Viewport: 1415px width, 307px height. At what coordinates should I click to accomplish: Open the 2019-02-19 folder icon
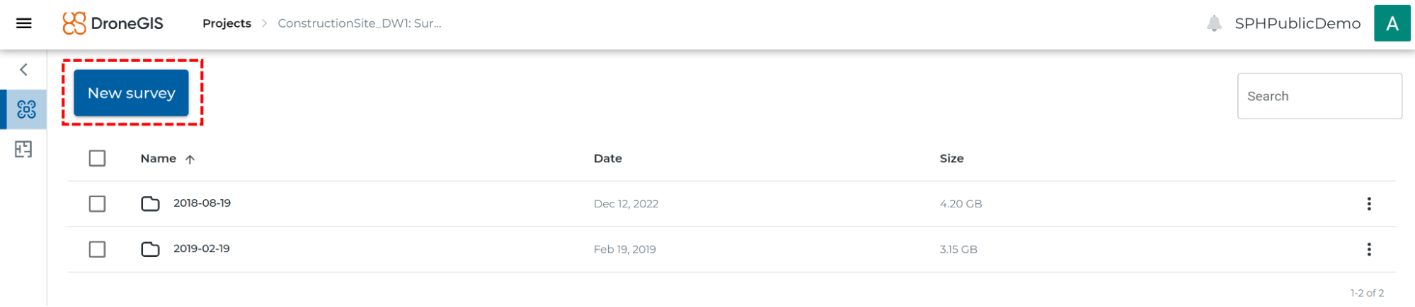point(150,249)
